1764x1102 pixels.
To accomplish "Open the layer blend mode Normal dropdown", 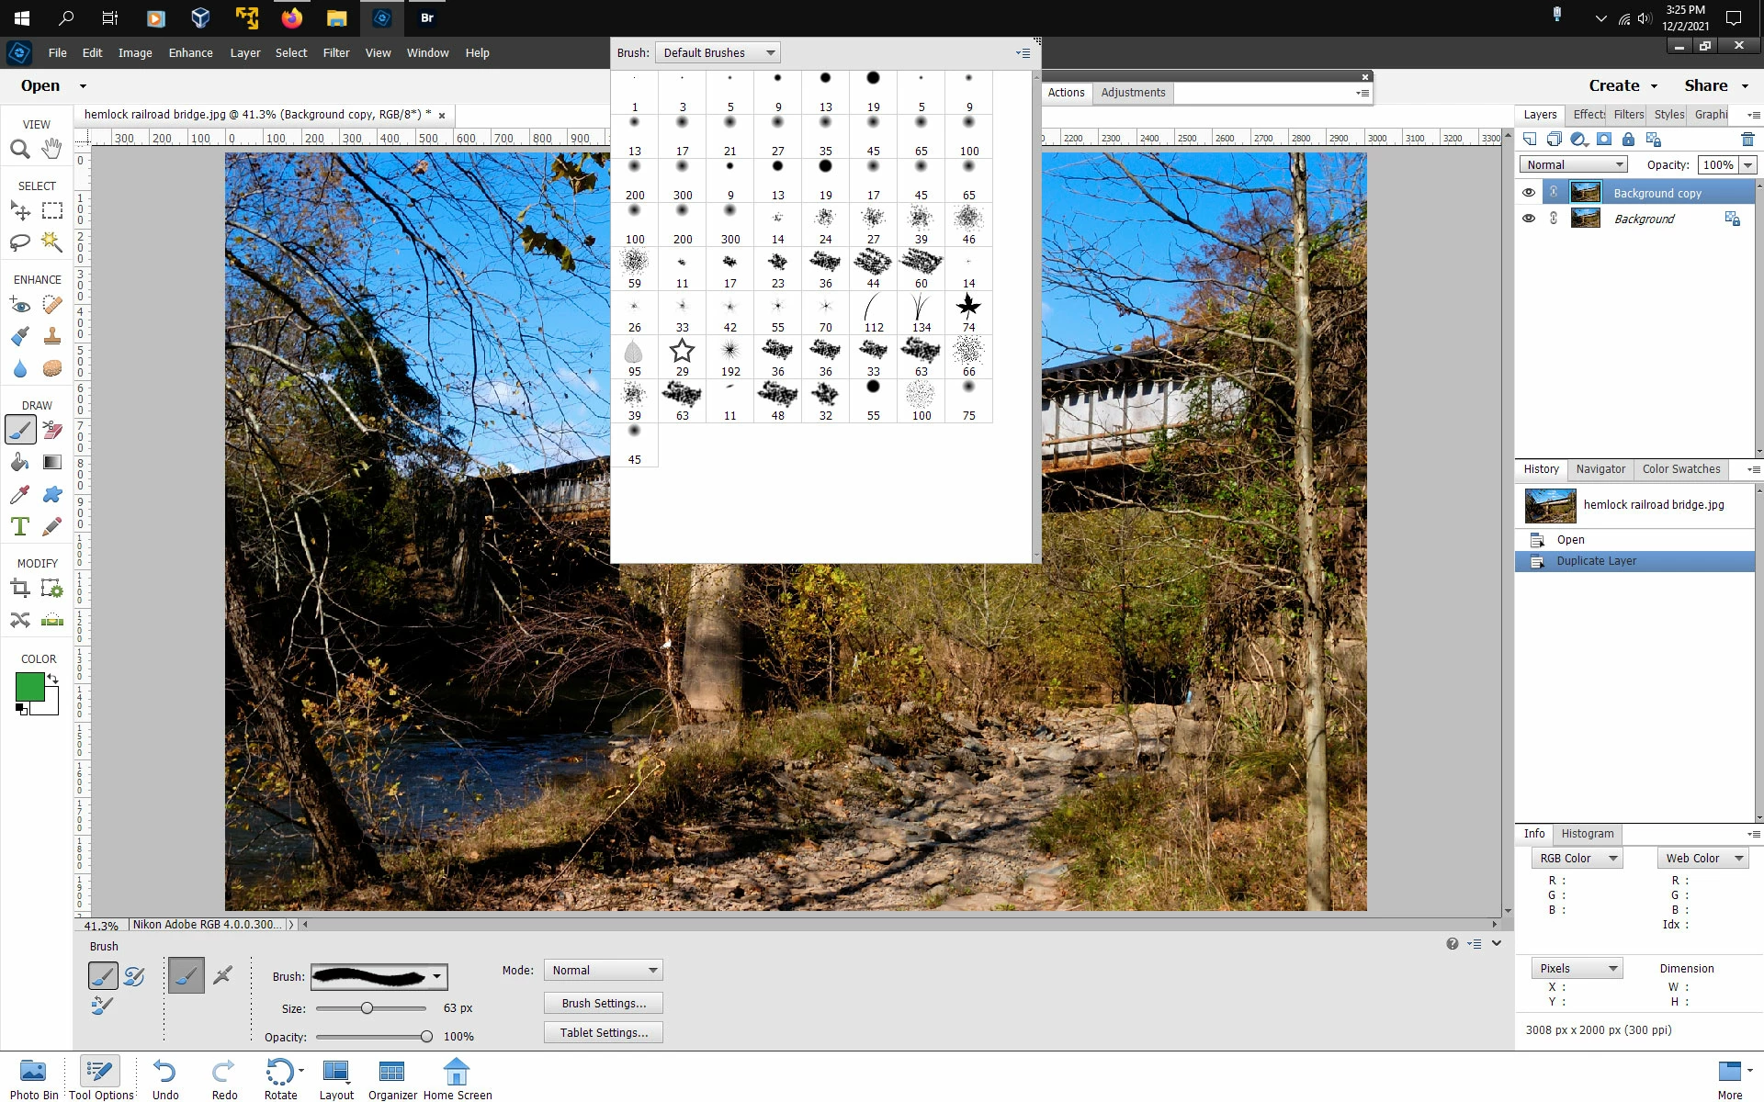I will click(x=1573, y=165).
